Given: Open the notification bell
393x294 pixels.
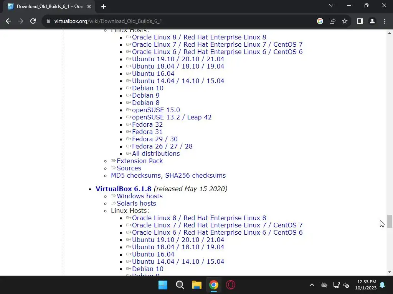Looking at the screenshot, I should pos(382,285).
